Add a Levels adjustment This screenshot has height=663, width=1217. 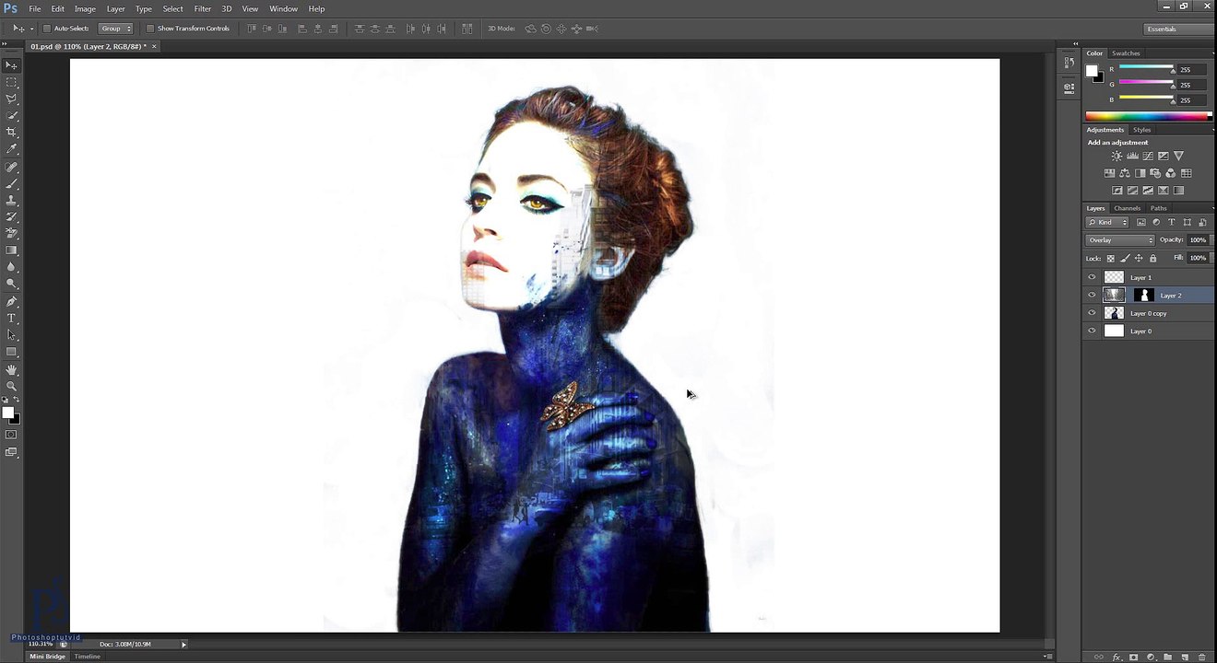(1132, 157)
